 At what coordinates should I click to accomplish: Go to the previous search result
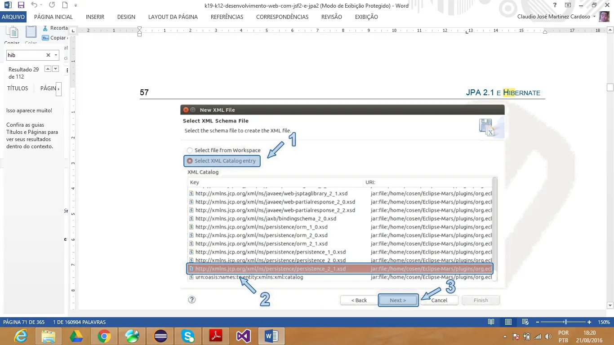point(48,69)
